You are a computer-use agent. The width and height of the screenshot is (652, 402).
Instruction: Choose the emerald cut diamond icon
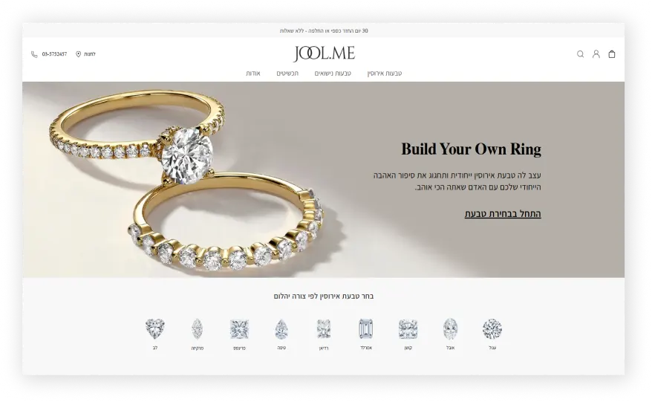point(366,328)
